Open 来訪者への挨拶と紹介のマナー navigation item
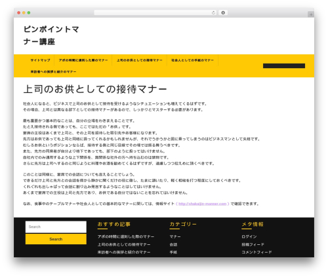328x277 pixels. (53, 71)
